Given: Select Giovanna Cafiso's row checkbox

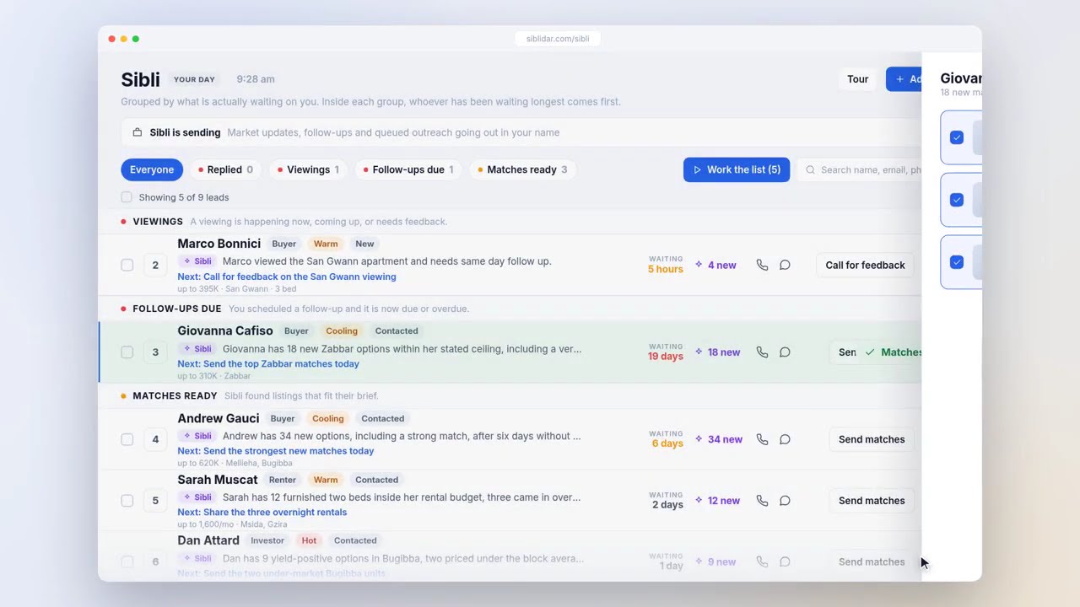Looking at the screenshot, I should 127,352.
